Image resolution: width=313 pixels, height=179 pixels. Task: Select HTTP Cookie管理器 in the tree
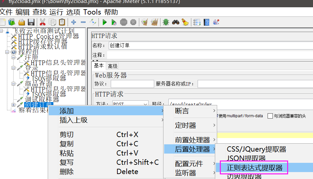48,36
